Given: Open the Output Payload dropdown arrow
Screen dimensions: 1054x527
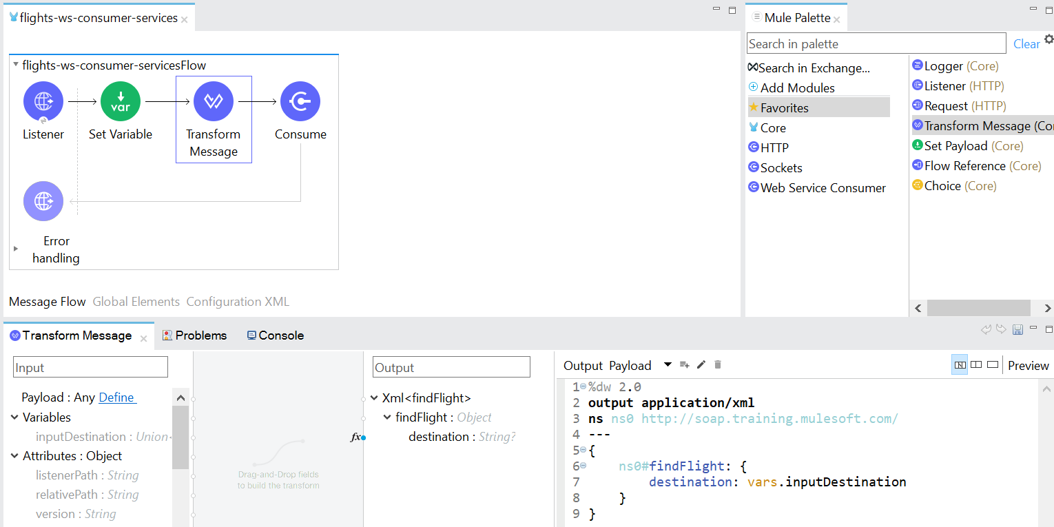Looking at the screenshot, I should tap(667, 364).
